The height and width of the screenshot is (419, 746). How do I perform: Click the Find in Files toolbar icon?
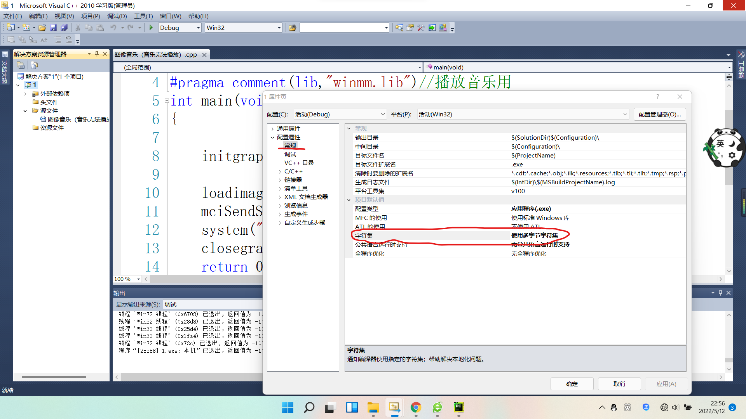292,28
